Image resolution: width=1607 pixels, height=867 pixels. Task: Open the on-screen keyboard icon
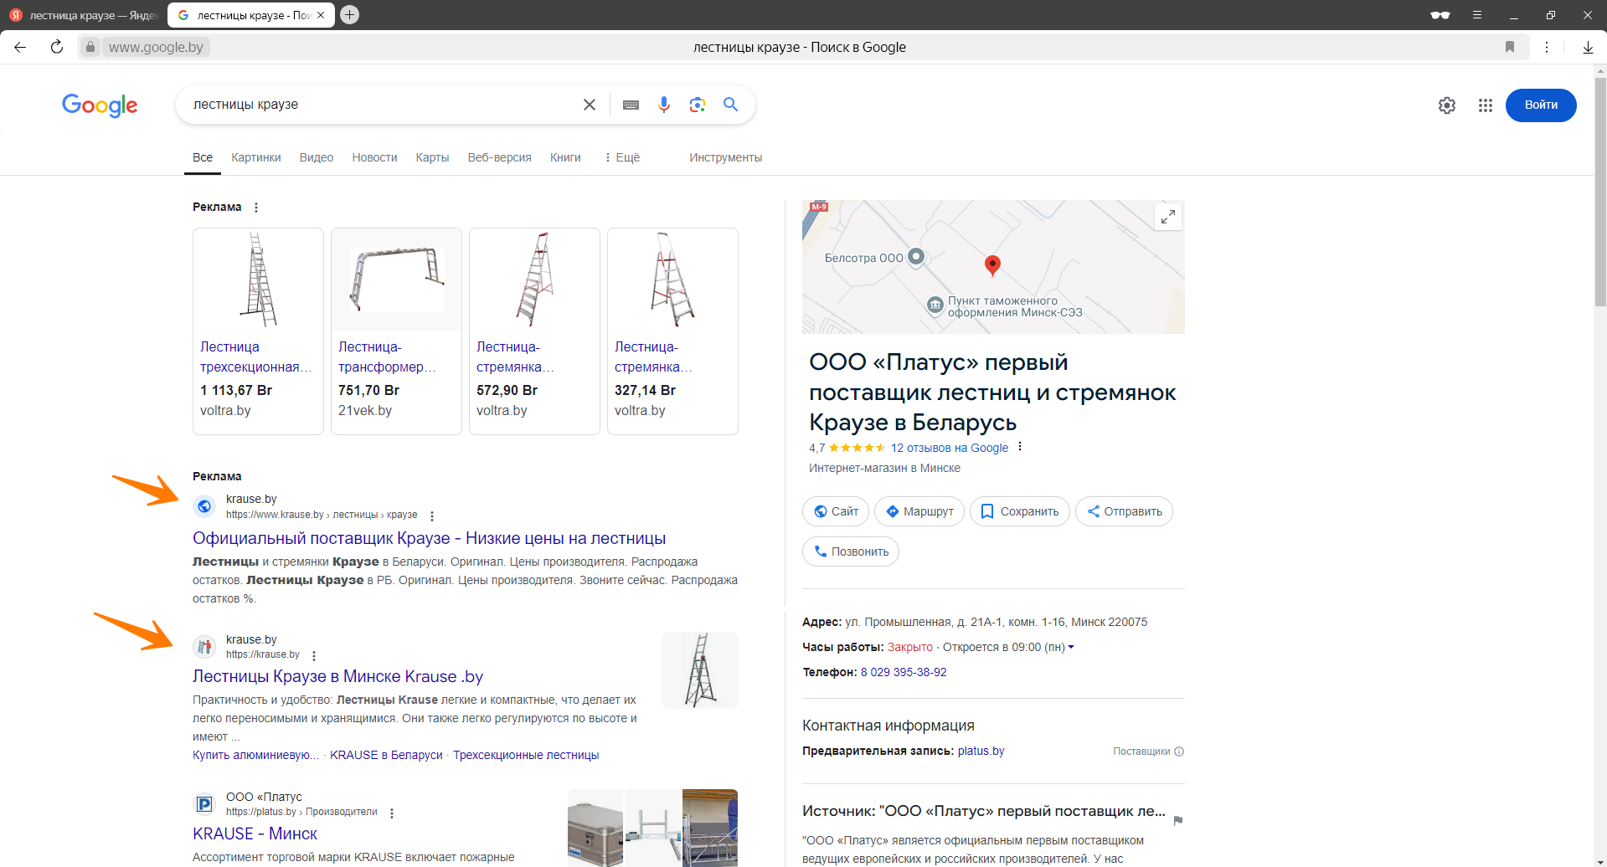[631, 105]
